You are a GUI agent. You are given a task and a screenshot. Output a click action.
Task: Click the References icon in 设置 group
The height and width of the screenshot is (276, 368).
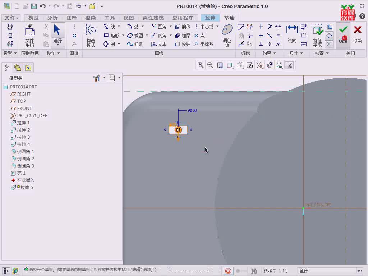[10, 36]
